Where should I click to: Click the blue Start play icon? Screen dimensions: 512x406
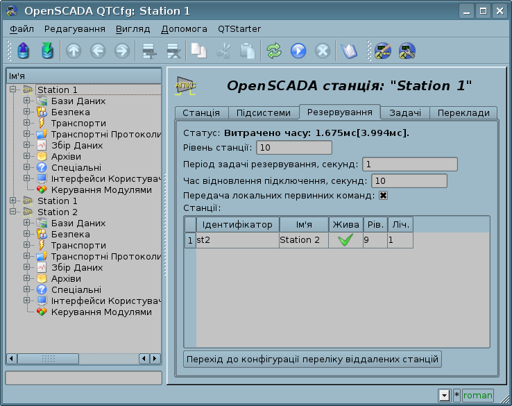tap(298, 51)
